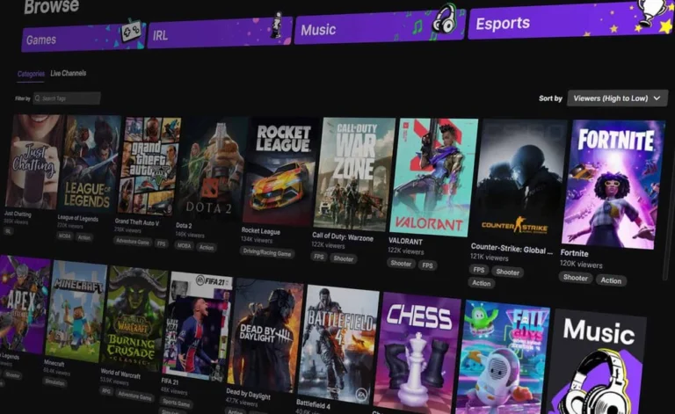
Task: Select the Adventure Game tag under Grand Theft Auto V
Action: click(x=133, y=242)
